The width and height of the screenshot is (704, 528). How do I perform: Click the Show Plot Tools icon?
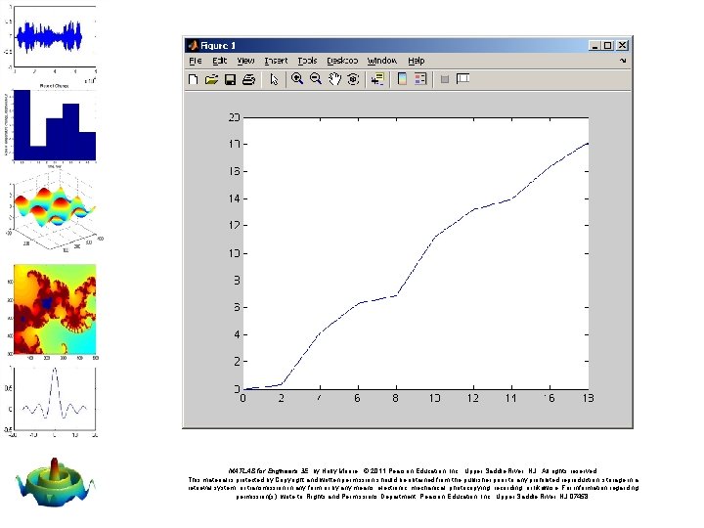pos(462,79)
